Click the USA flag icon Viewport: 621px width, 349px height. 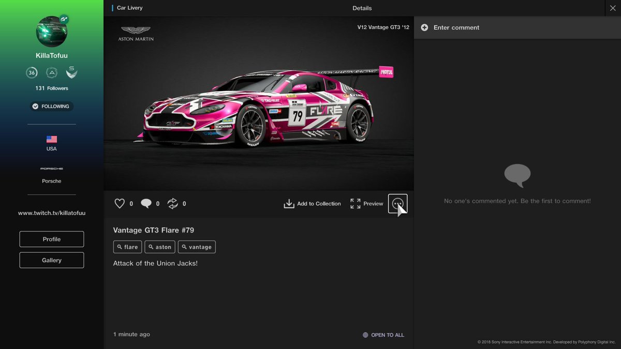coord(52,140)
